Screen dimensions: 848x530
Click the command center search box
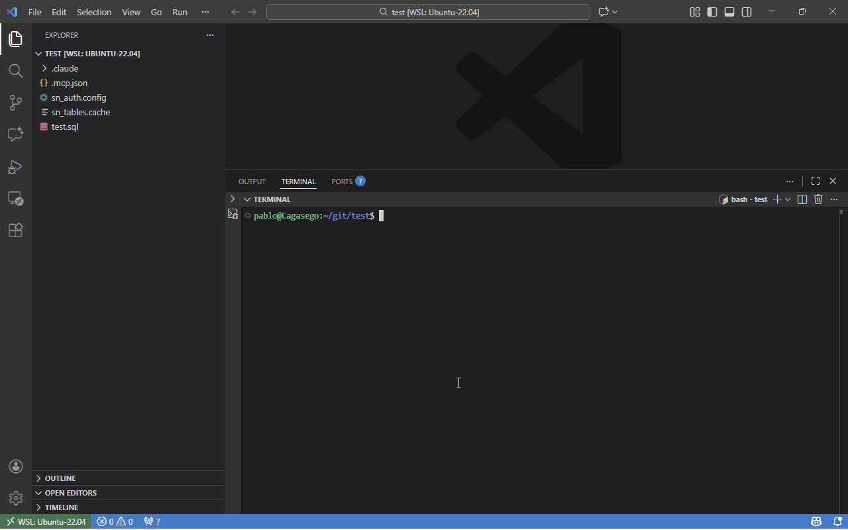coord(428,12)
